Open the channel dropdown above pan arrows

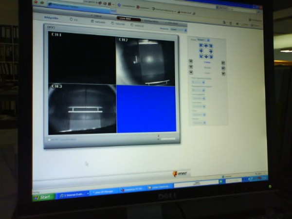[203, 40]
